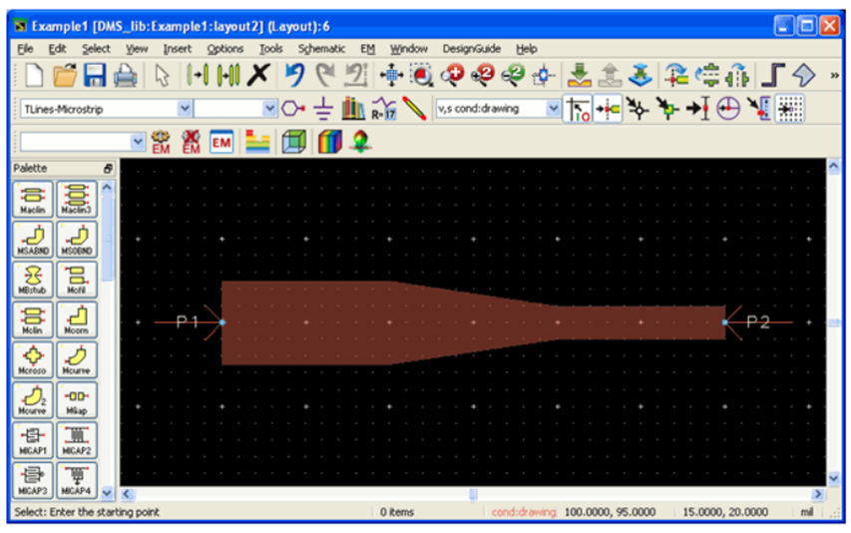Print the layout using the printer icon
The height and width of the screenshot is (533, 851).
[126, 75]
